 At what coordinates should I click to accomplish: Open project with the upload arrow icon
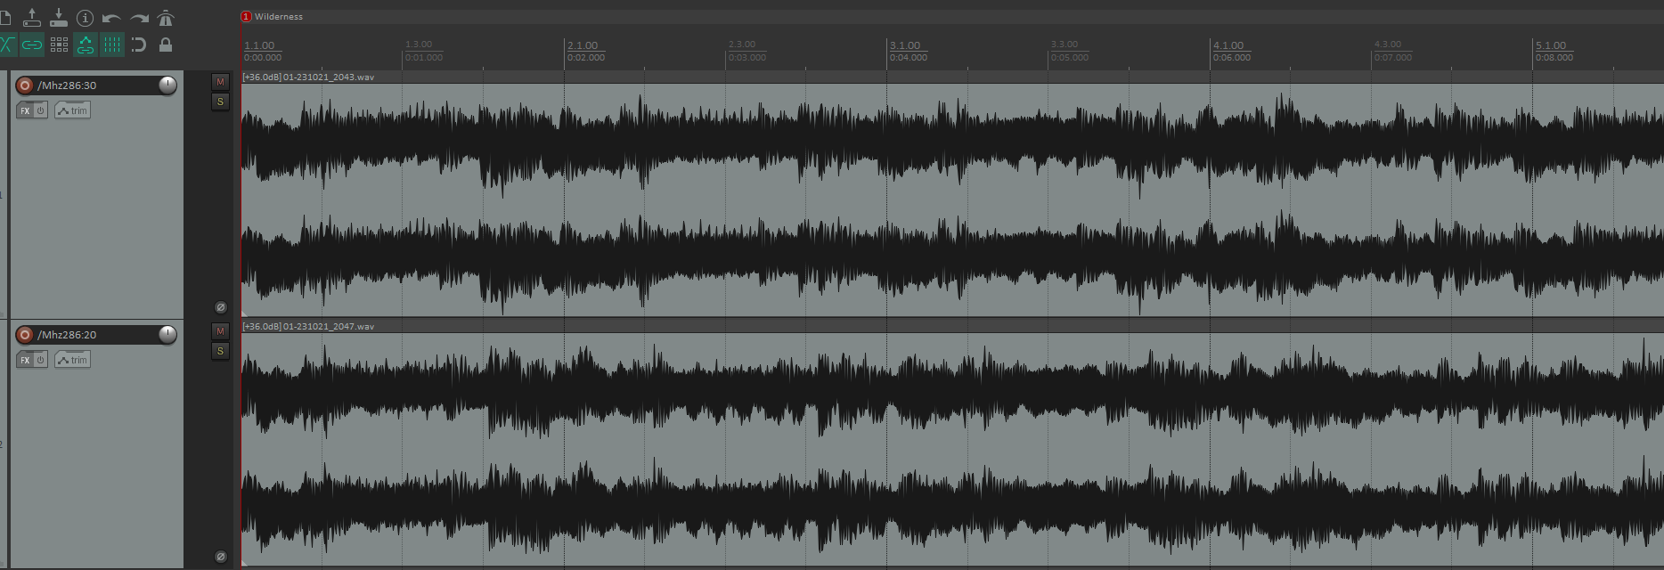(x=32, y=18)
